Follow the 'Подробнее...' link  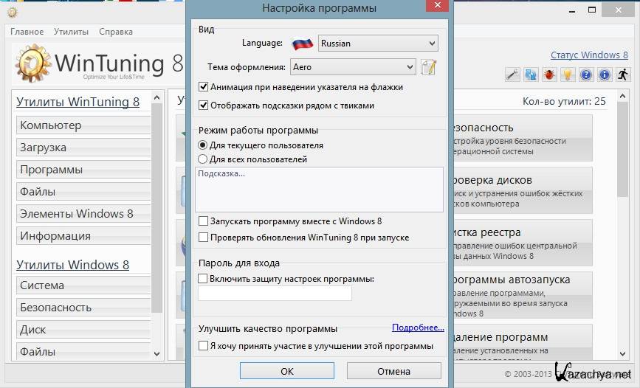click(418, 328)
